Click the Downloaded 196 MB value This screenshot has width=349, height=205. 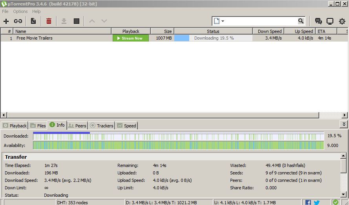pos(51,173)
